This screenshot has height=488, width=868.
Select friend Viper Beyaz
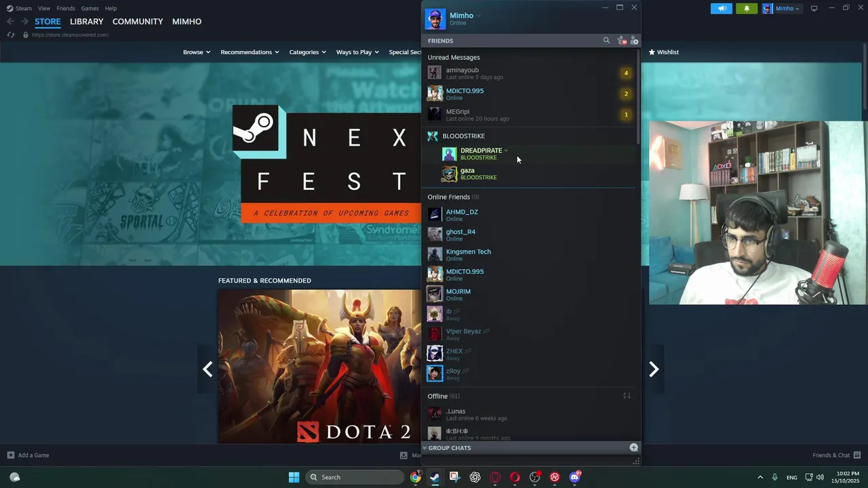(529, 334)
